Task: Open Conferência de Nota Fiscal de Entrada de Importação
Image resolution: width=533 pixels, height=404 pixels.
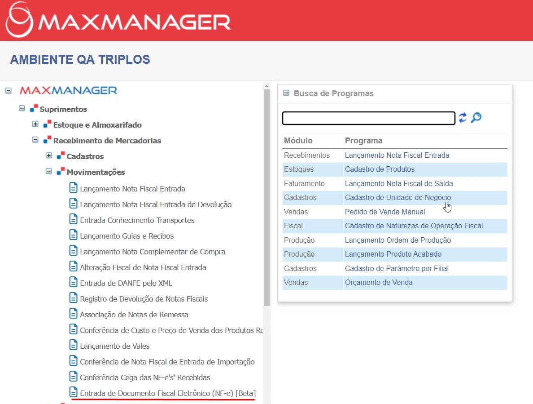Action: [167, 362]
